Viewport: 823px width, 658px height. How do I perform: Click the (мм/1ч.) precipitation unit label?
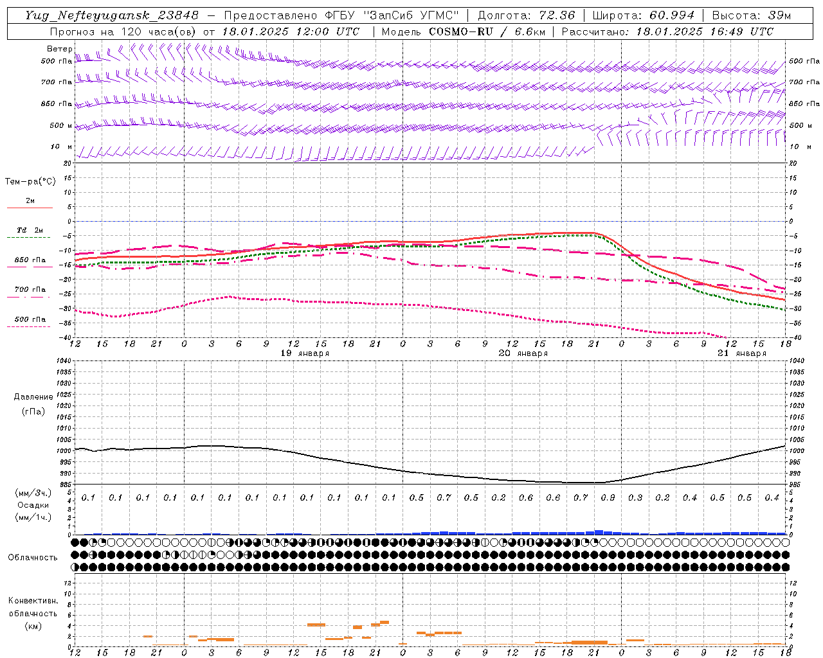click(x=33, y=517)
